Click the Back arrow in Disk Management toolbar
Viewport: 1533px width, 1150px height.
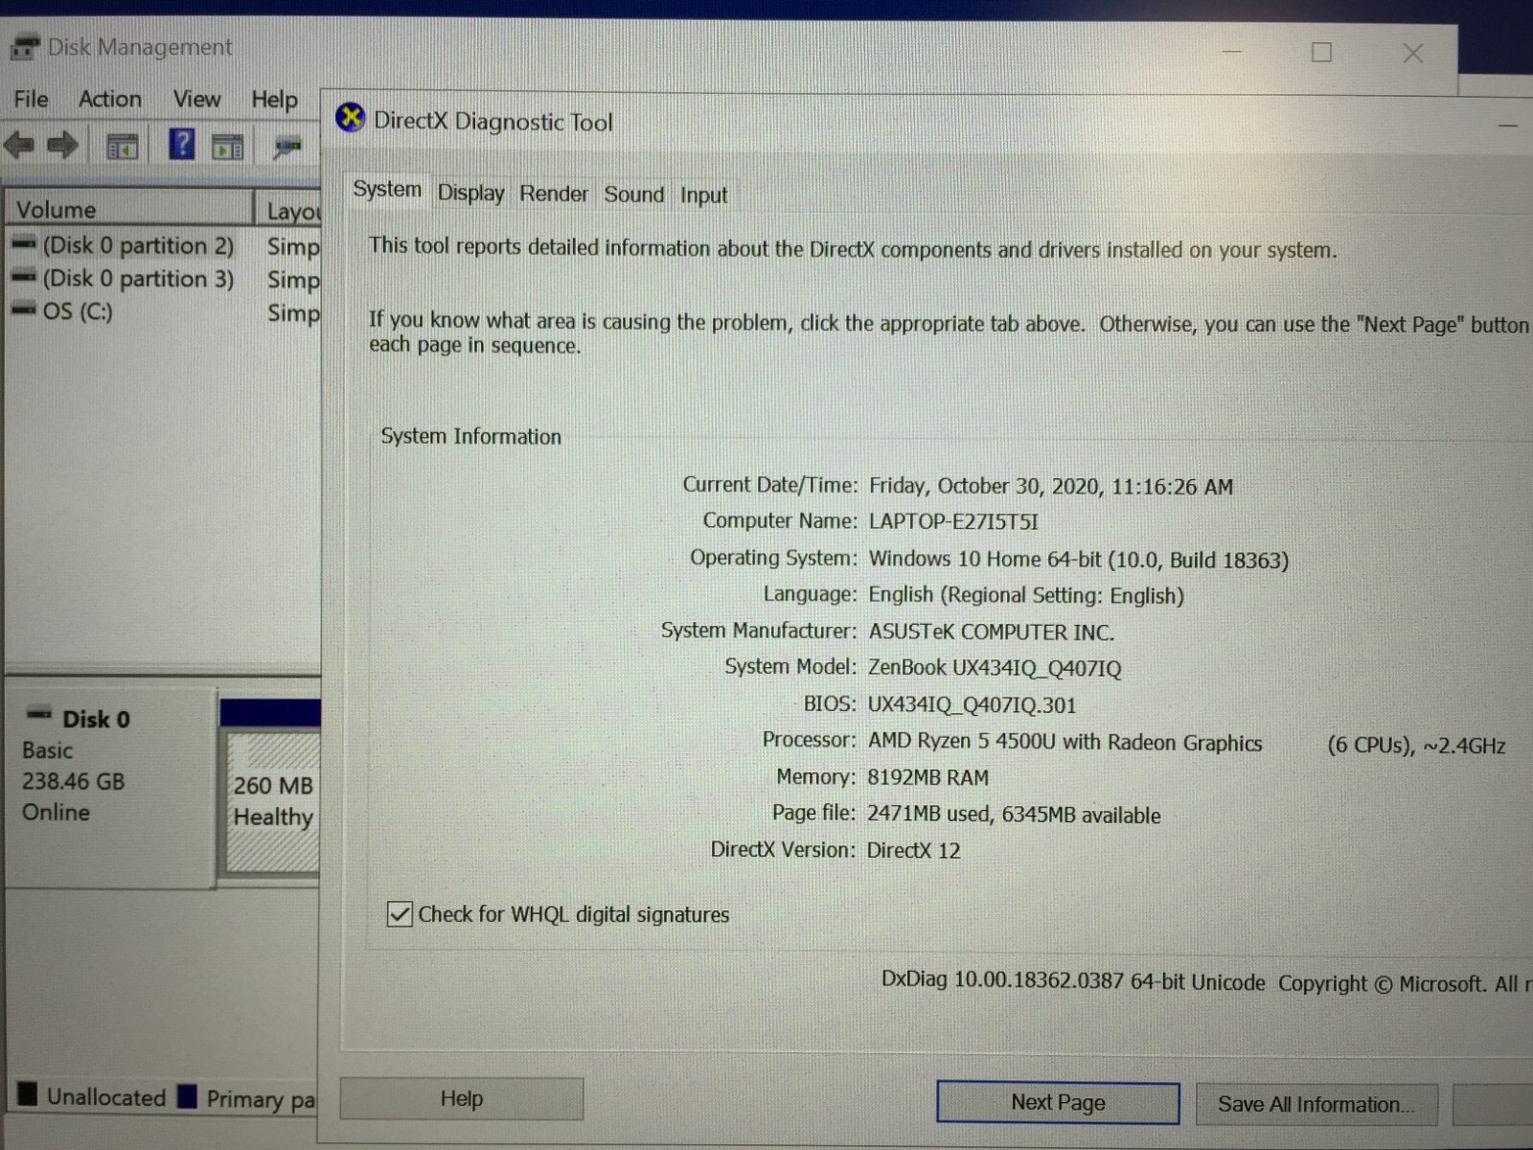(x=20, y=146)
